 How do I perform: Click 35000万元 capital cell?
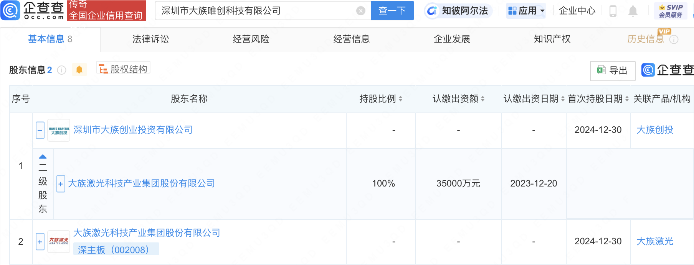point(458,183)
